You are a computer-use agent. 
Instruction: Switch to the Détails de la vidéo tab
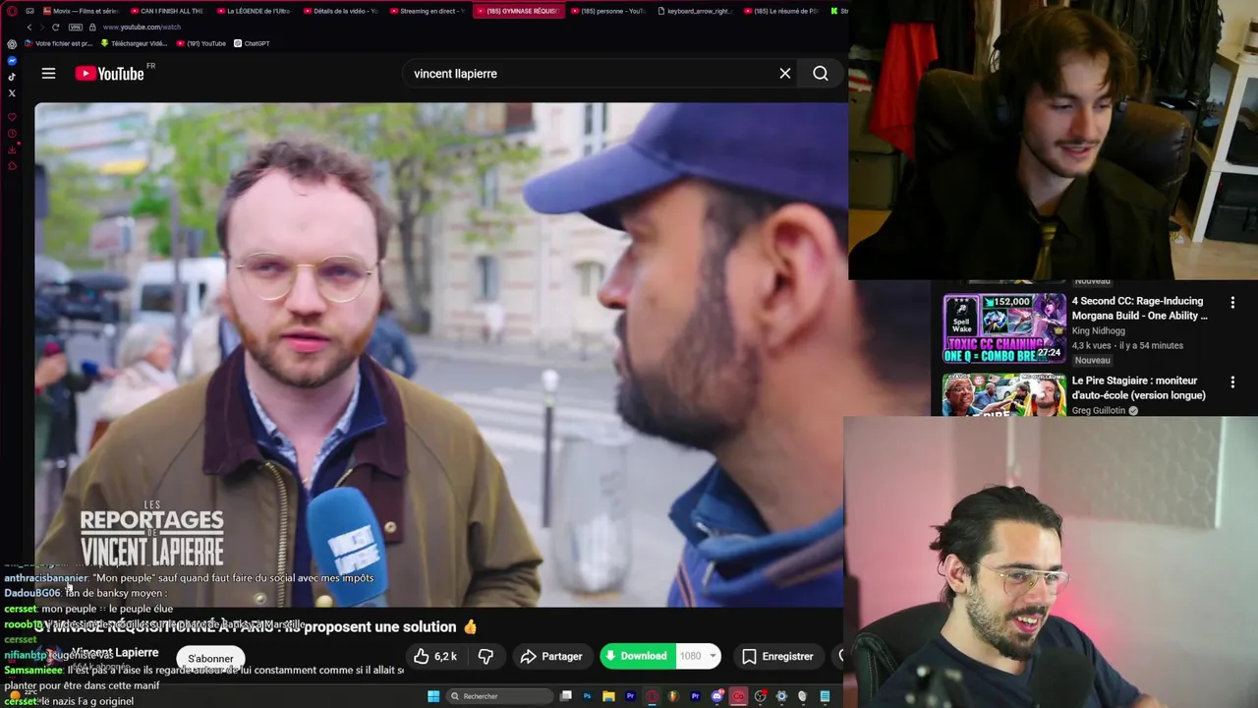pos(341,11)
